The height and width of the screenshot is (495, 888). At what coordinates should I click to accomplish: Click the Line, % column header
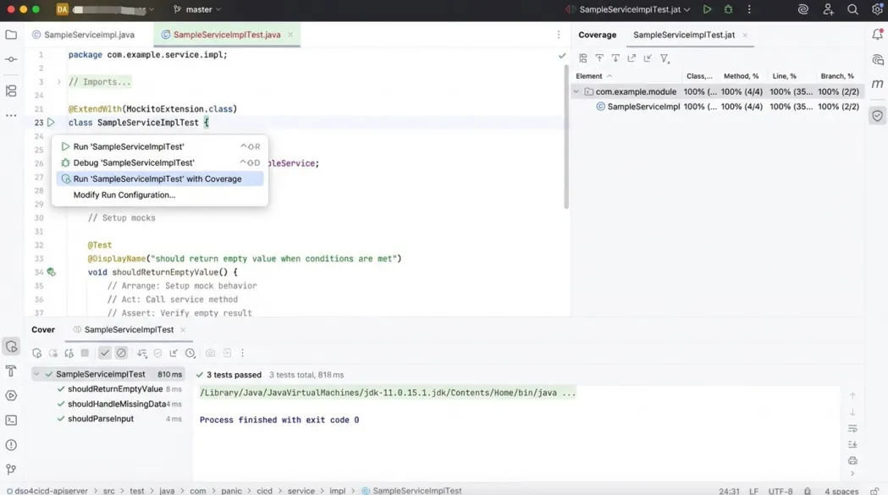[x=784, y=76]
